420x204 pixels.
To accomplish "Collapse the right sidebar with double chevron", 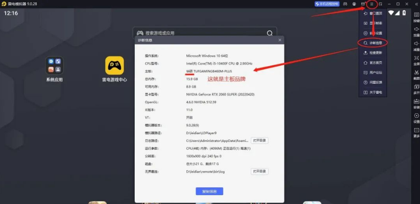I will point(416,4).
